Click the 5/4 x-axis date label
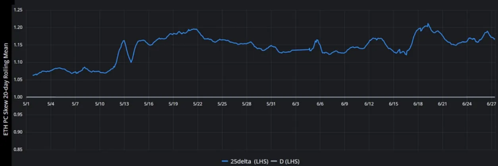Viewport: 498px width, 166px height. (x=51, y=104)
